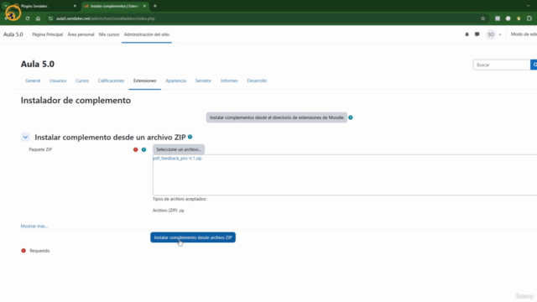Open the Servidor tab
Image resolution: width=537 pixels, height=302 pixels.
[203, 81]
